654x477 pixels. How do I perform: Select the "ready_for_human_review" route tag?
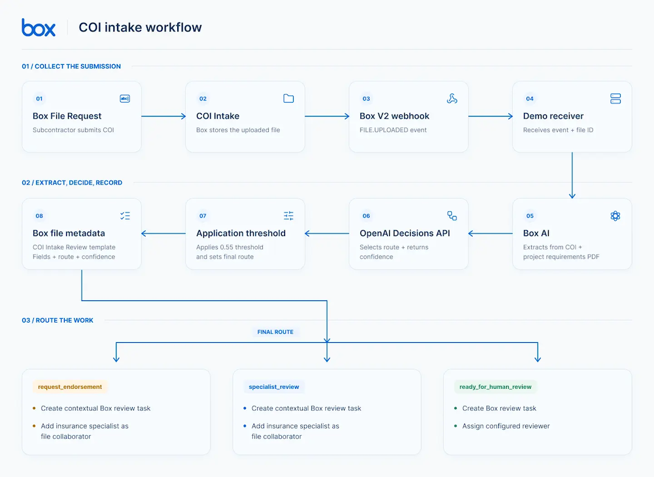(x=496, y=387)
